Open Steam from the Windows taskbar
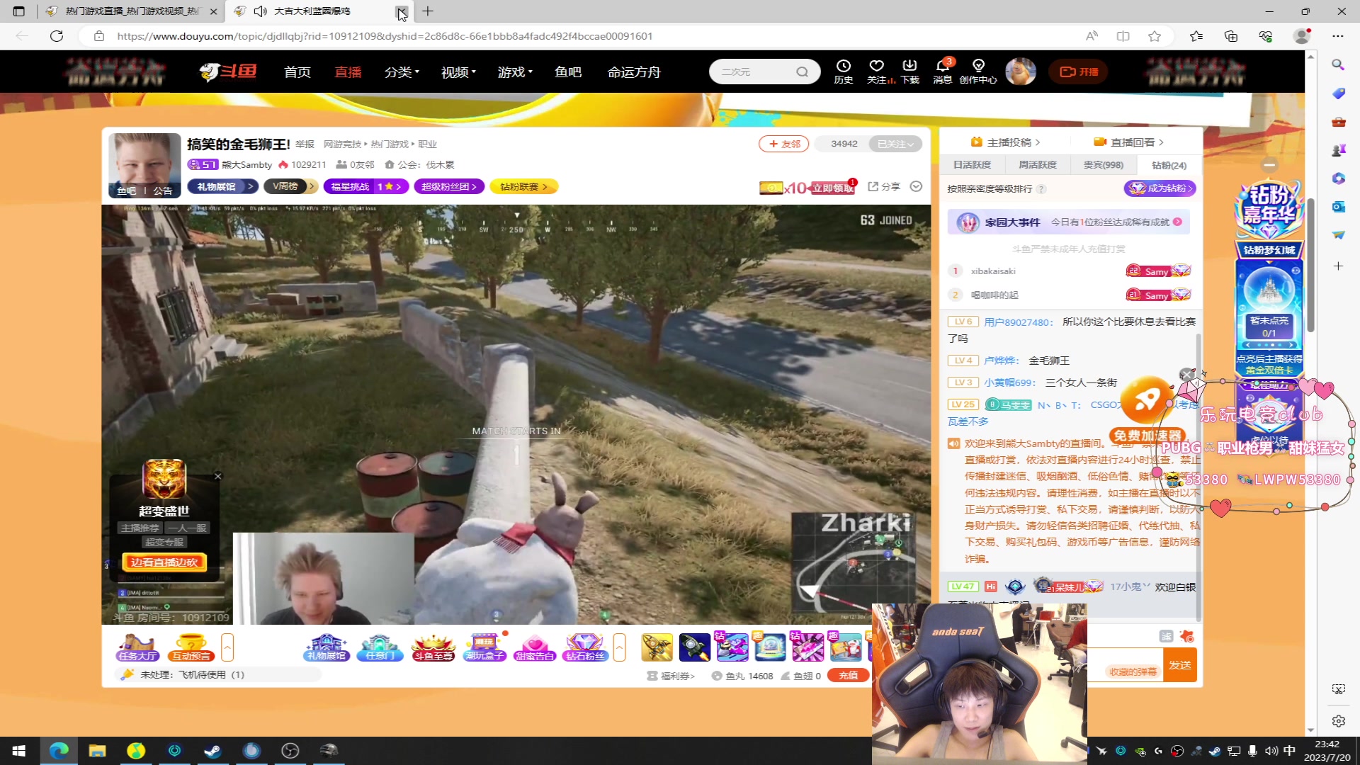This screenshot has height=765, width=1360. point(212,751)
